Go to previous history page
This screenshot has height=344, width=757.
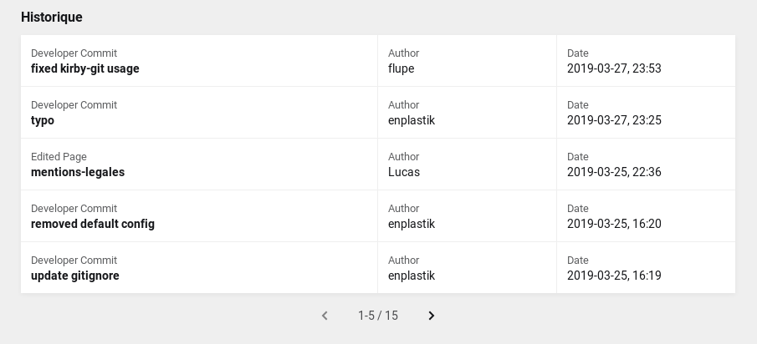pos(325,316)
